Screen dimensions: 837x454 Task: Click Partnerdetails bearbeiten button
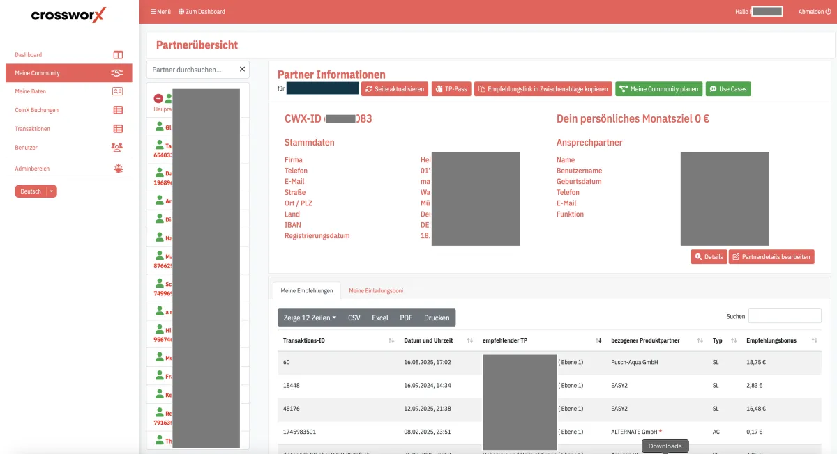pos(771,257)
